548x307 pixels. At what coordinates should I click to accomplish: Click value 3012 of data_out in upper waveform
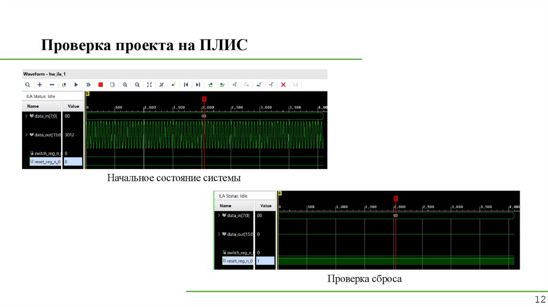tap(70, 135)
